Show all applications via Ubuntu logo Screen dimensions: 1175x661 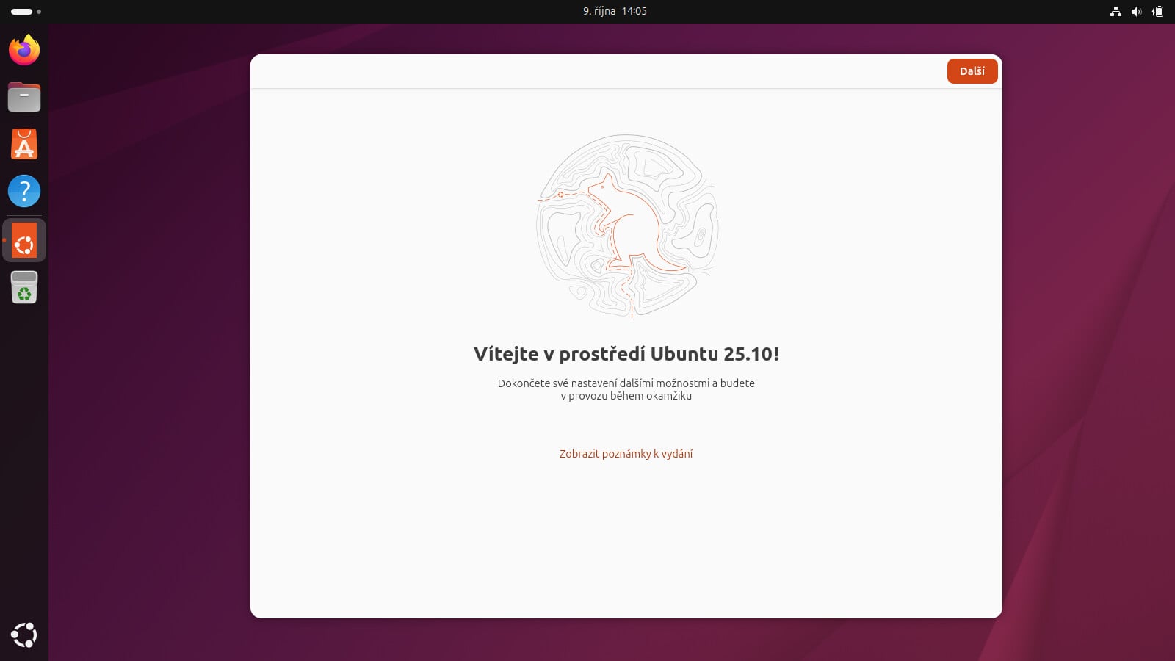click(24, 635)
